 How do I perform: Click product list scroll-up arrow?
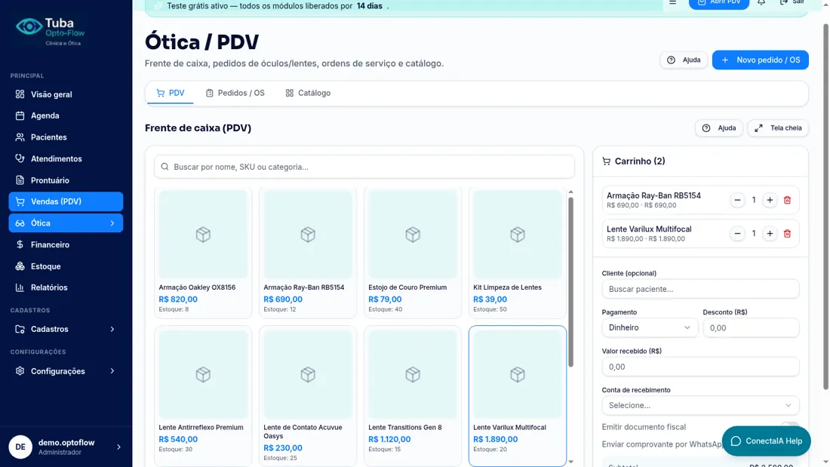pos(570,192)
